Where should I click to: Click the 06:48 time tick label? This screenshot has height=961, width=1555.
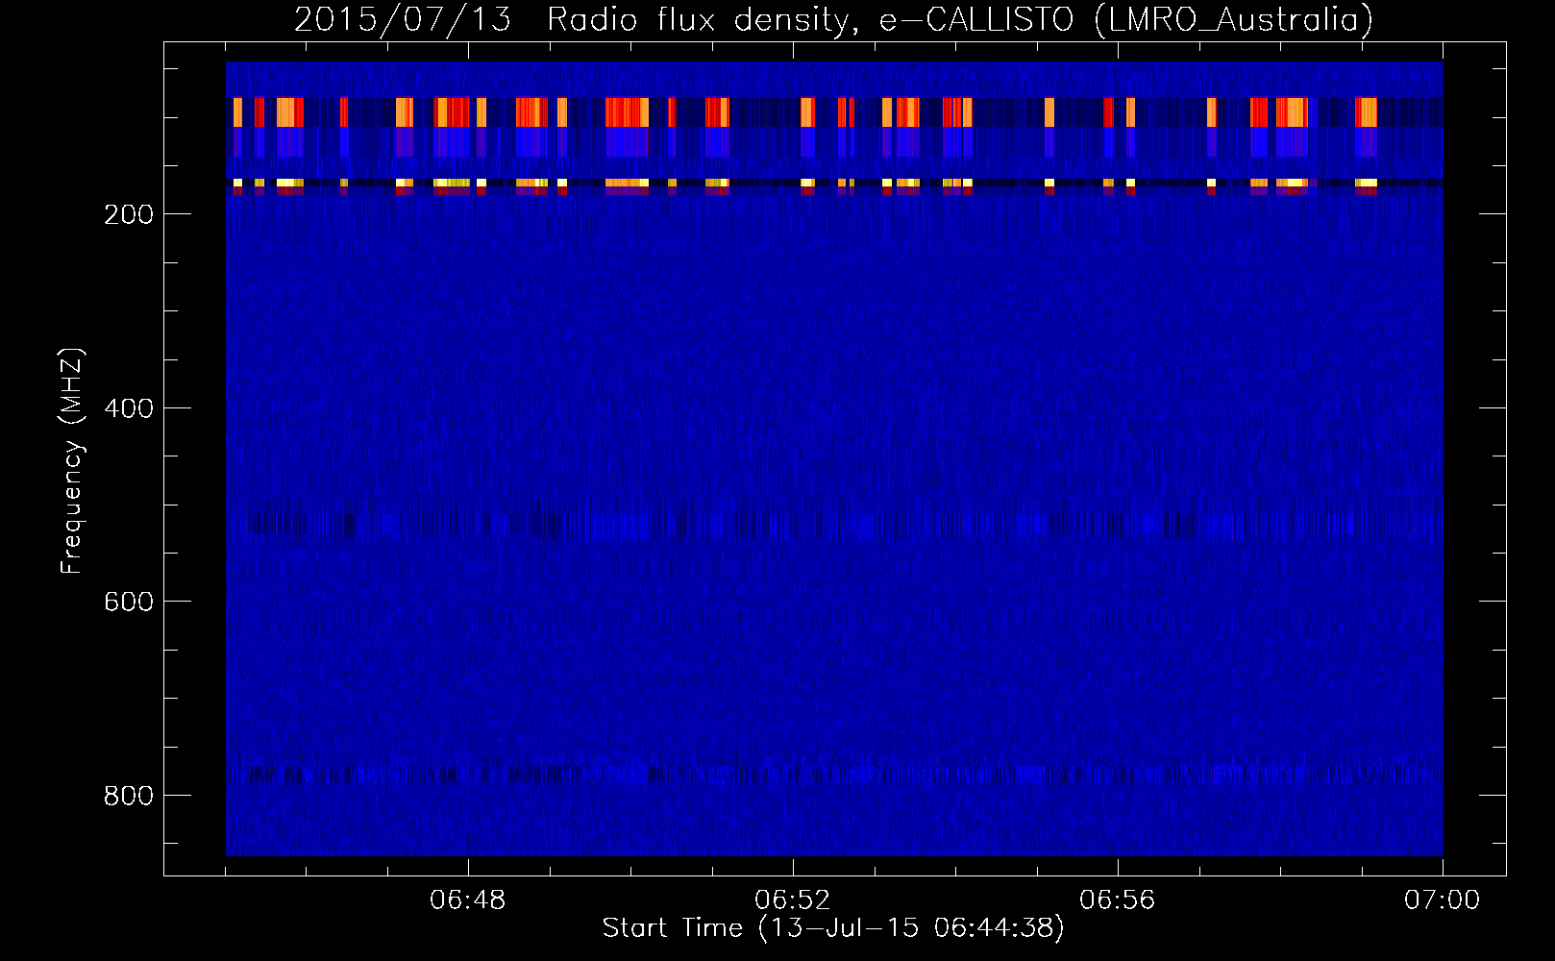tap(468, 900)
